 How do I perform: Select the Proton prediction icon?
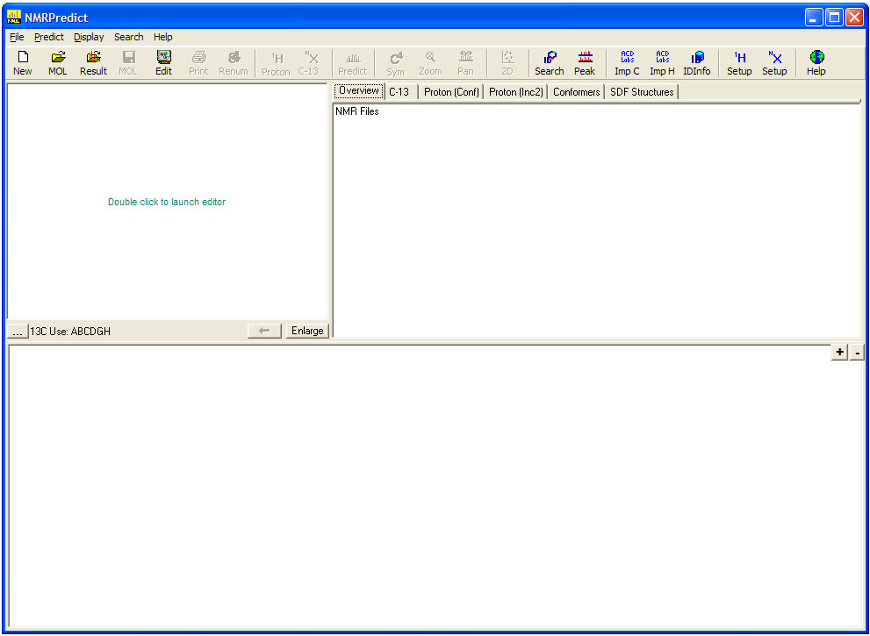tap(276, 63)
